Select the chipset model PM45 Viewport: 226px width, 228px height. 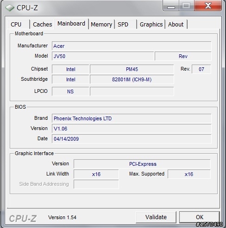tap(132, 69)
